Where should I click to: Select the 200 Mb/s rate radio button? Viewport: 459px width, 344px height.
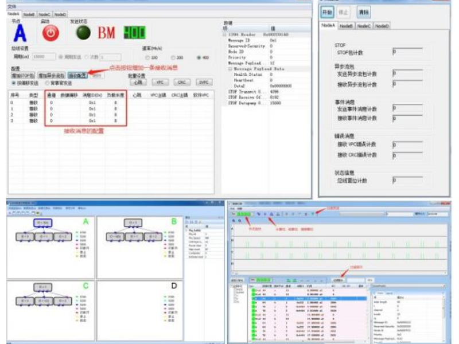coord(173,57)
